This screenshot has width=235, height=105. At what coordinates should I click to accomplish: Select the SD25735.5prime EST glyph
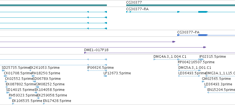tap(3, 70)
